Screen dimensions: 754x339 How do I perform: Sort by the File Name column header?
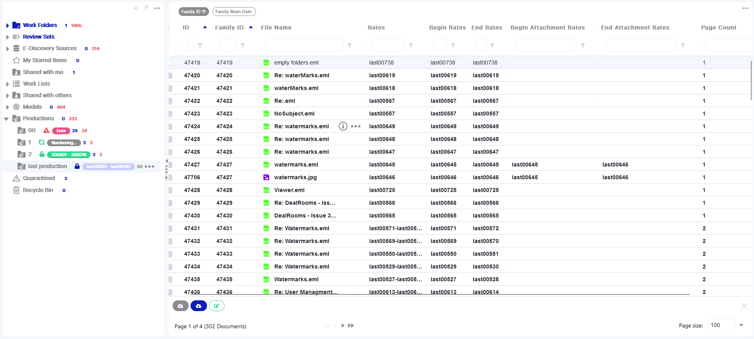[276, 27]
